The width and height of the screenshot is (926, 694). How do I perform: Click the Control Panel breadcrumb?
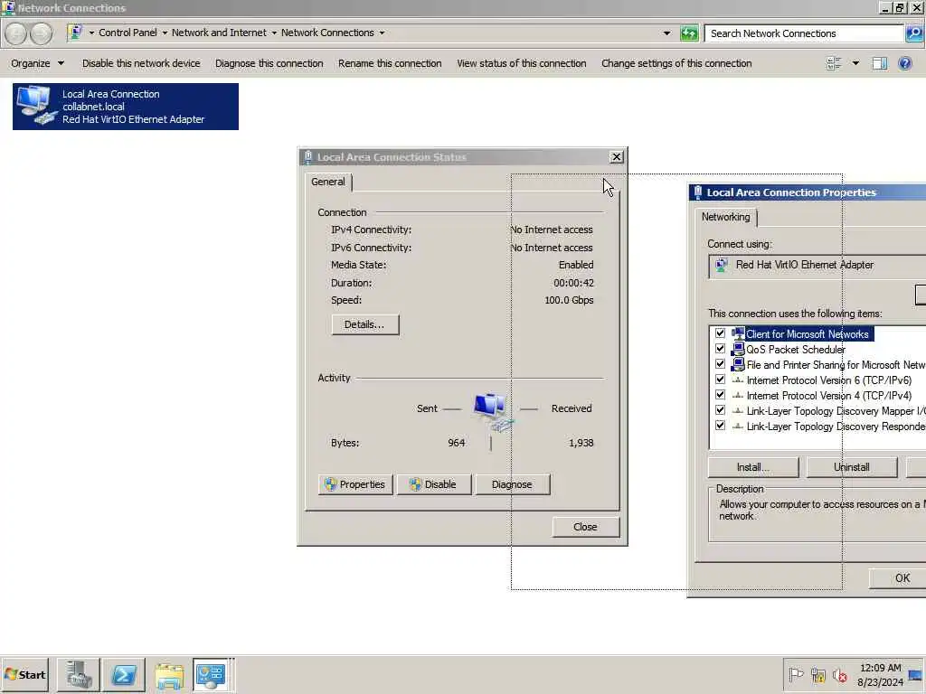pyautogui.click(x=128, y=33)
